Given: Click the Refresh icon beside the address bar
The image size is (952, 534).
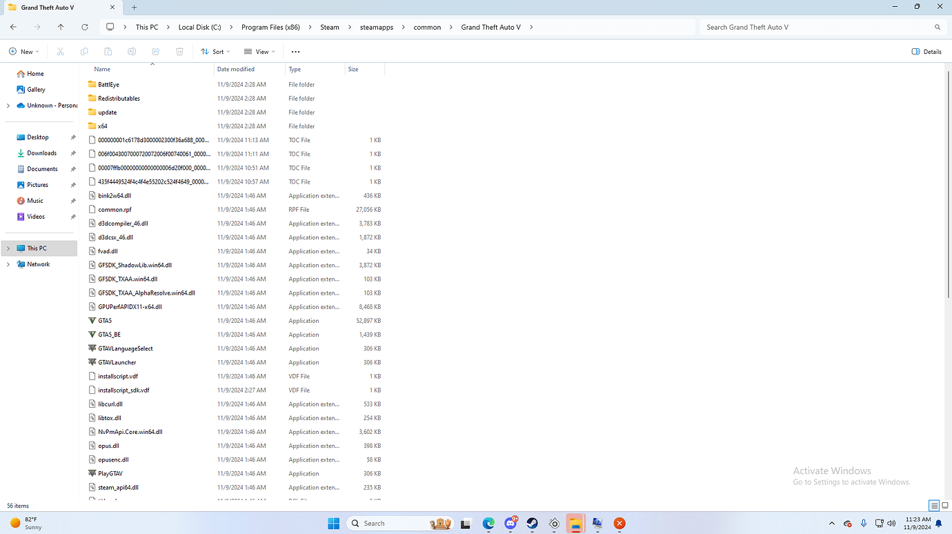Looking at the screenshot, I should (84, 27).
